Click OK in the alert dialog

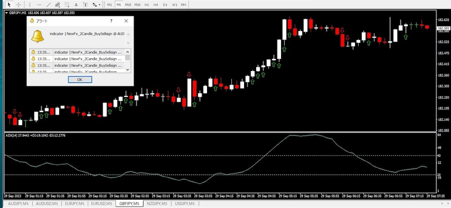coord(80,80)
